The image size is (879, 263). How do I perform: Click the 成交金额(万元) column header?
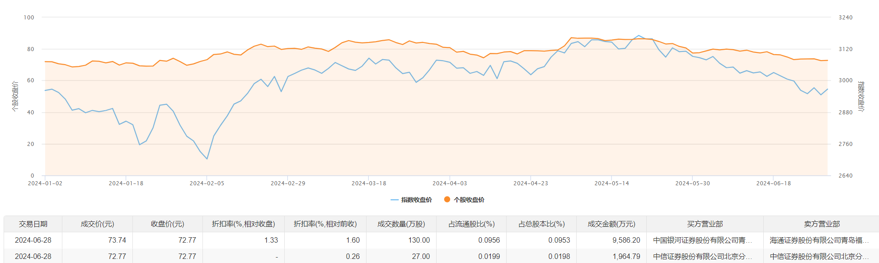tap(611, 224)
